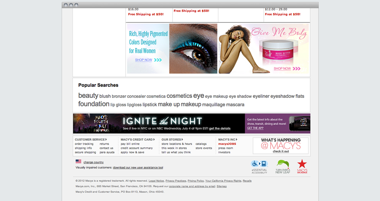Open the foundation popular search

(94, 104)
